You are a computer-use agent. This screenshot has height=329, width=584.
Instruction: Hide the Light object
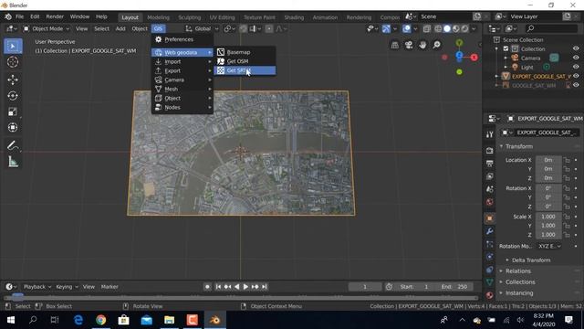click(x=576, y=67)
